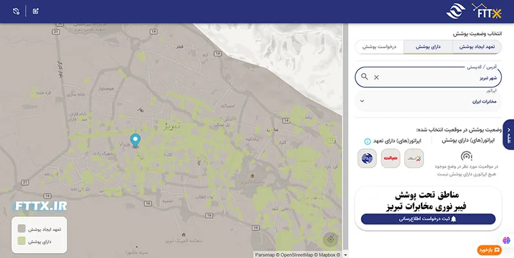Click gray تعهد ایجاد پوشش legend swatch
Viewport: 514px width, 258px height.
(22, 228)
